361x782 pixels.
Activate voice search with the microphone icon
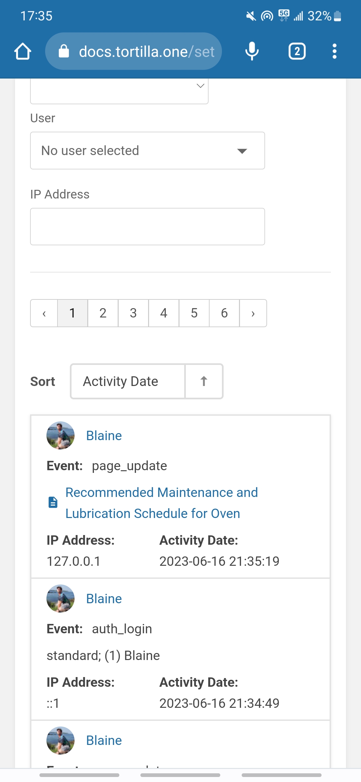[x=251, y=51]
